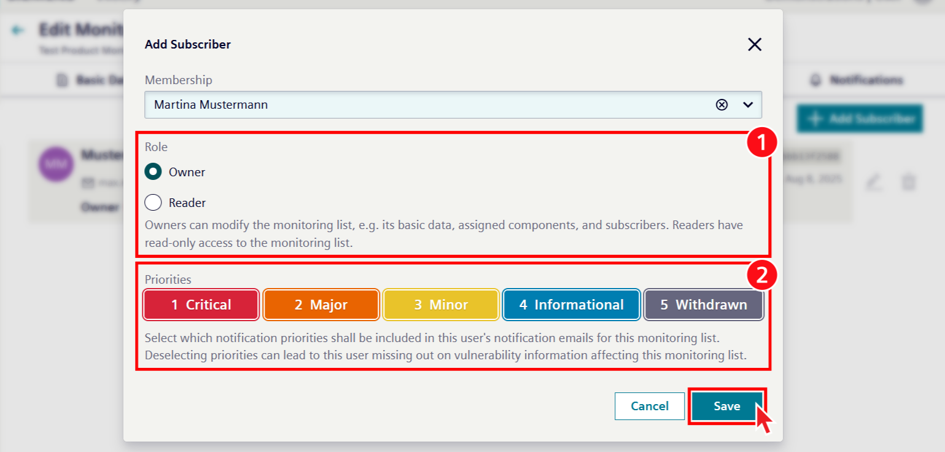The width and height of the screenshot is (945, 452).
Task: Close the Add Subscriber dialog
Action: (754, 44)
